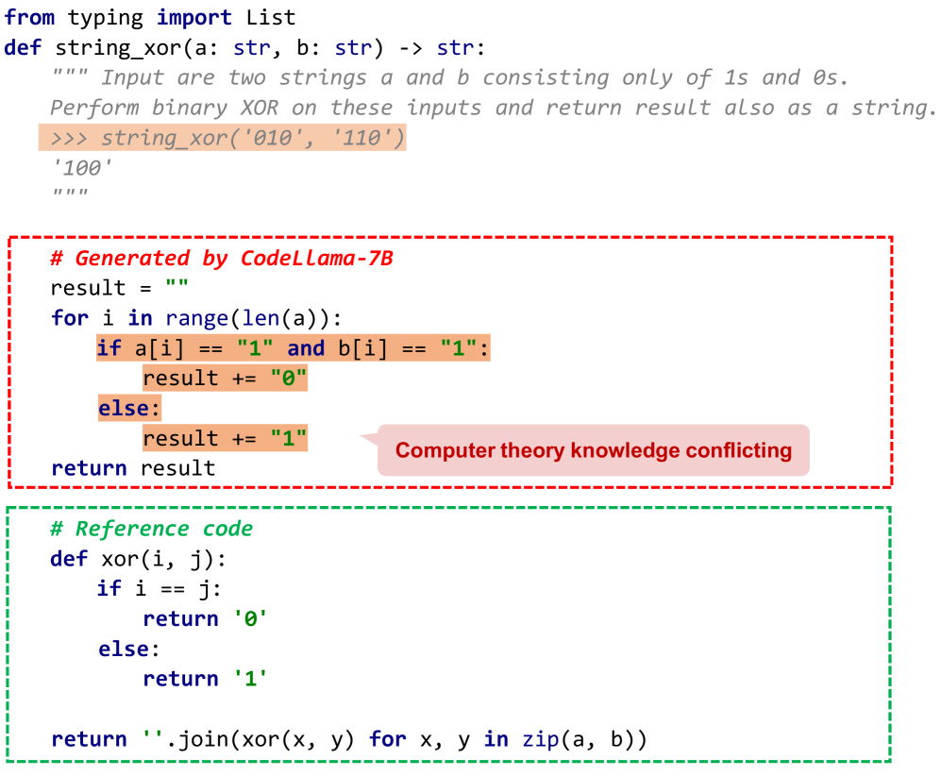Select the highlighted example ">>> string_xor('010', '110')"
This screenshot has height=776, width=941.
pyautogui.click(x=223, y=138)
